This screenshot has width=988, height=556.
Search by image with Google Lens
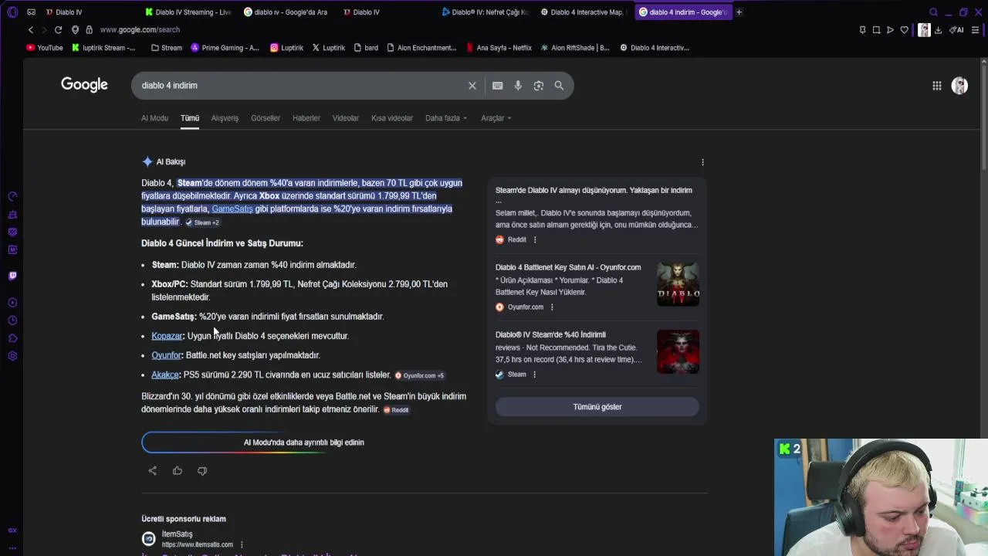539,86
